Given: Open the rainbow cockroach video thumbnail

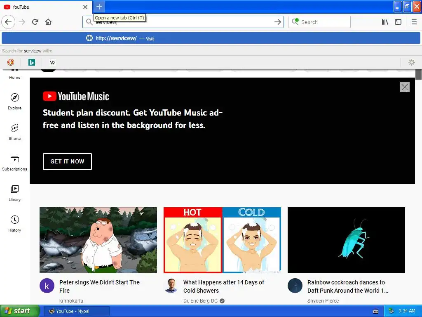Looking at the screenshot, I should pos(346,240).
